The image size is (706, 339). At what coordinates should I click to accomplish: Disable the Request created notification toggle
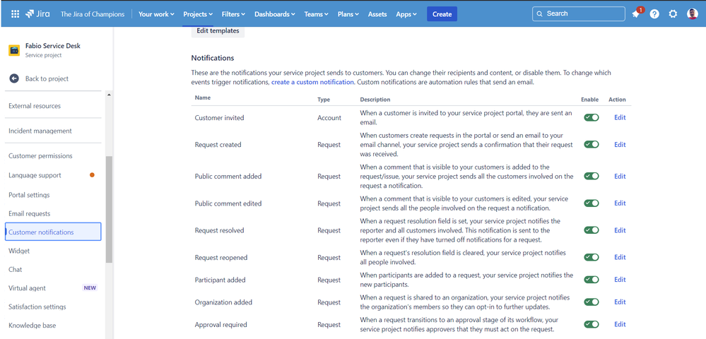click(x=592, y=145)
